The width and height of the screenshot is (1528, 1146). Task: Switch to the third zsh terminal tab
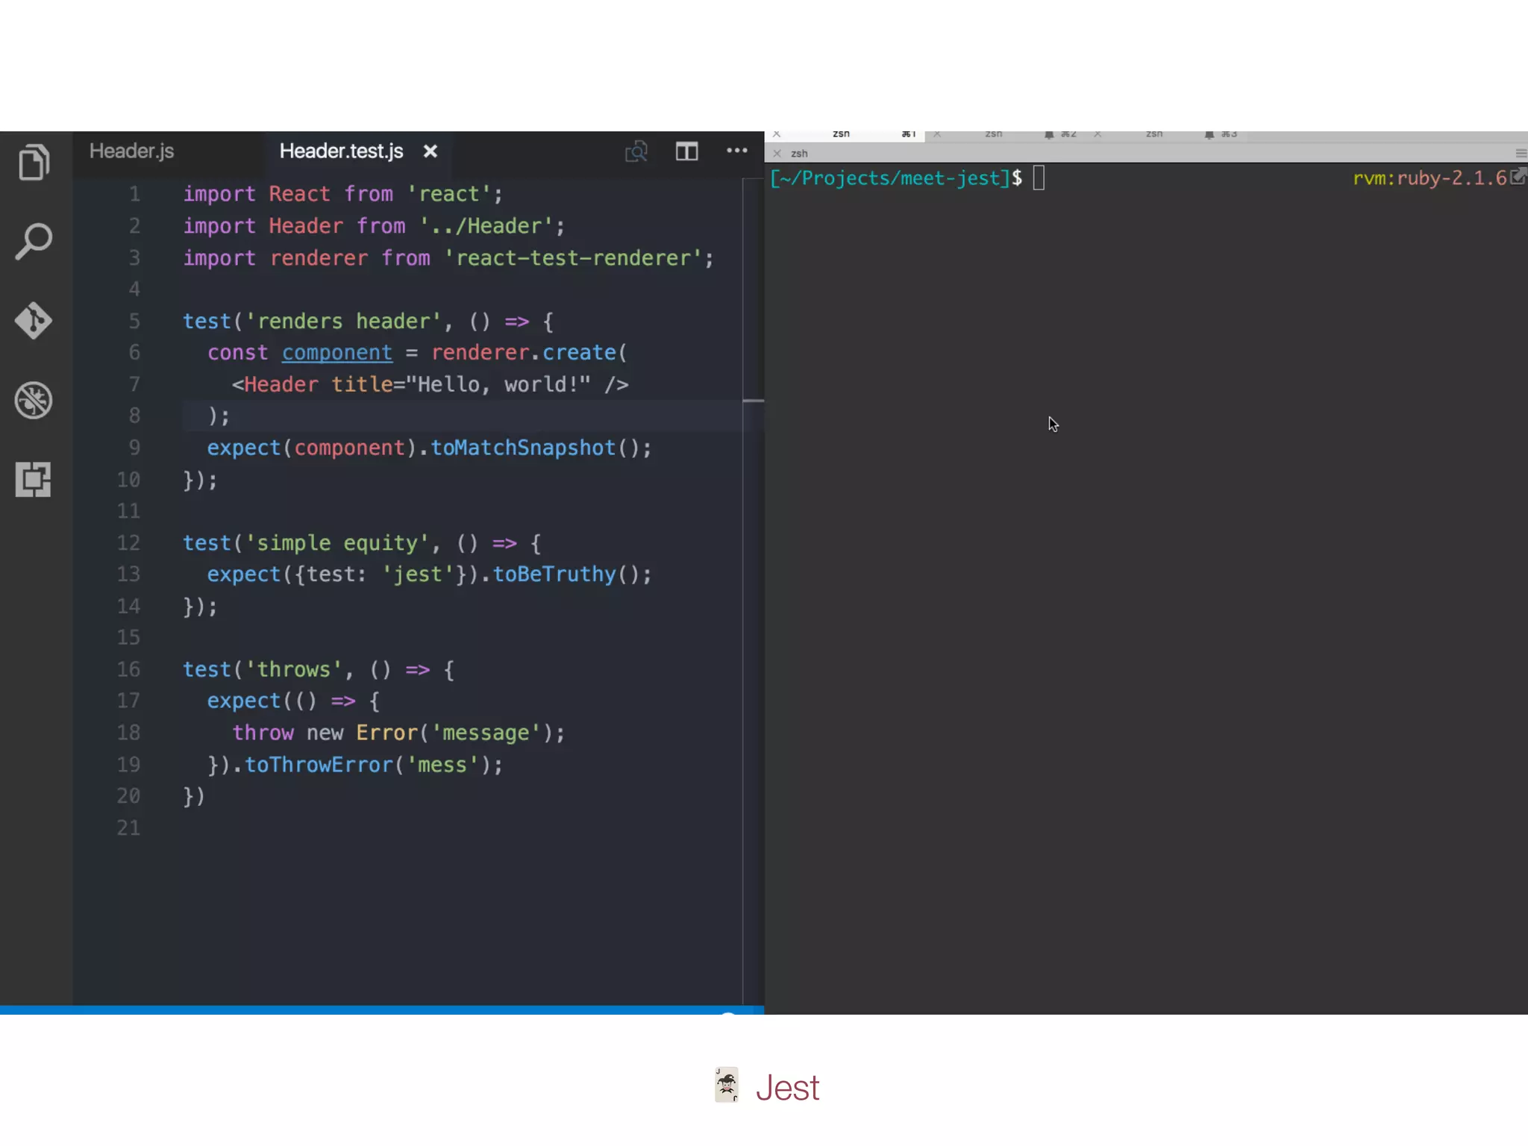[x=1153, y=134]
